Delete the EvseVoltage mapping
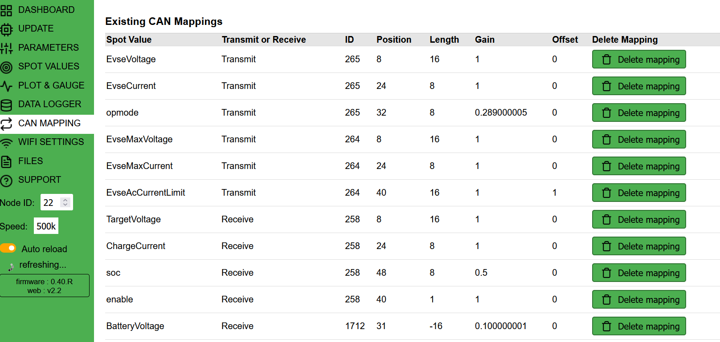The image size is (720, 342). click(638, 60)
